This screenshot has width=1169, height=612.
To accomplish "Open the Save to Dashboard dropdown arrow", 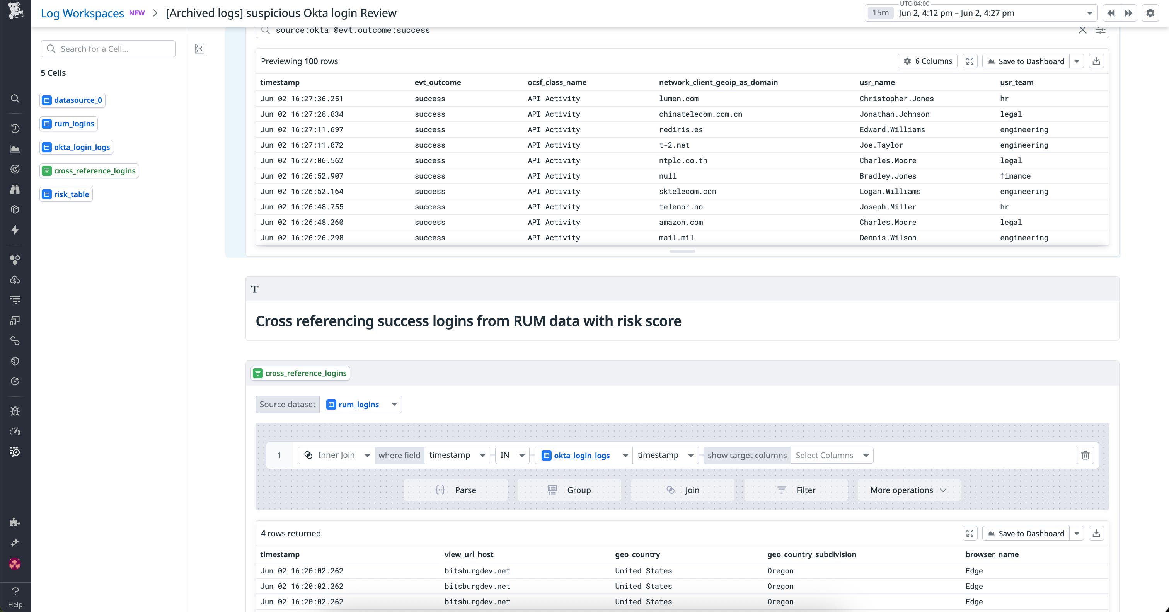I will (1078, 61).
